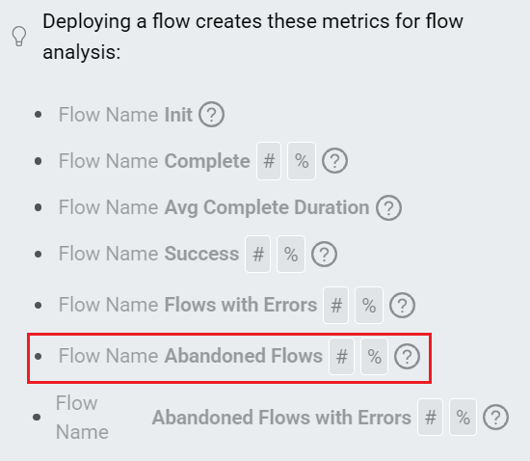
Task: Click the Flow Name Init metric text
Action: pyautogui.click(x=125, y=115)
